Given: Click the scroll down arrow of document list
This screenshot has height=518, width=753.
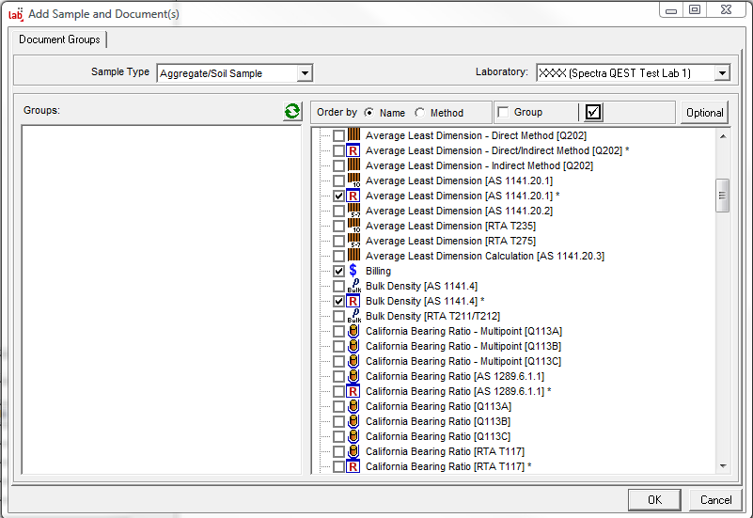Looking at the screenshot, I should 722,465.
